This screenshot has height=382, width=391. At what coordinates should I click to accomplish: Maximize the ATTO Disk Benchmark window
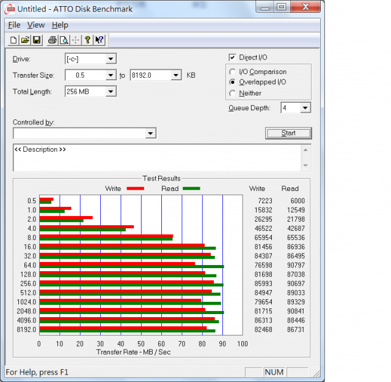tap(282, 7)
